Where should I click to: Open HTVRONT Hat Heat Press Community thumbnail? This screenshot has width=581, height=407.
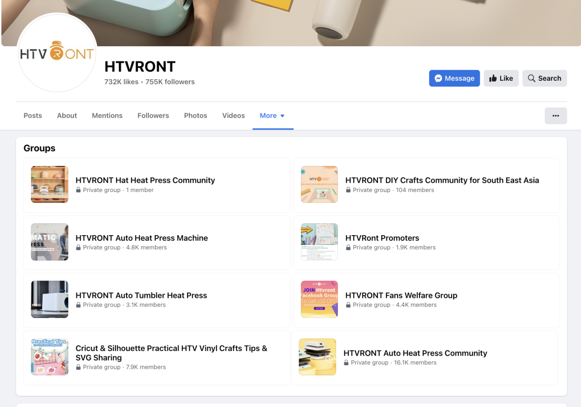50,184
